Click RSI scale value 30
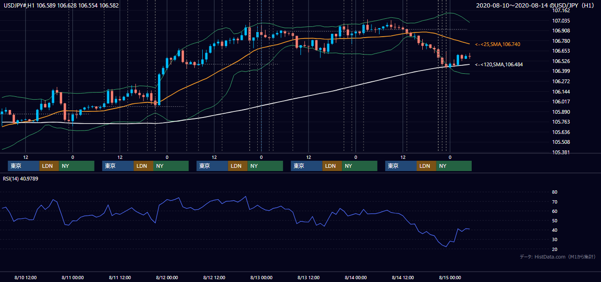The height and width of the screenshot is (282, 601). [x=554, y=240]
